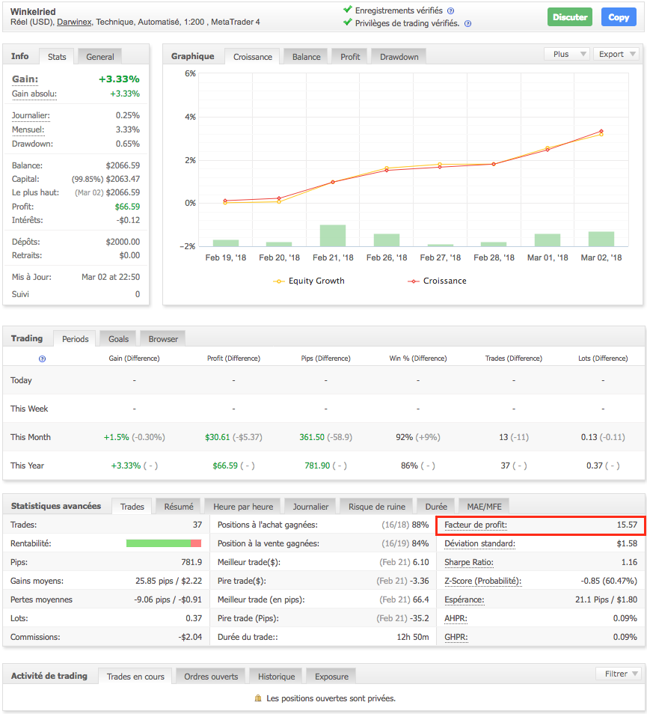
Task: Switch to the General info tab
Action: click(100, 56)
